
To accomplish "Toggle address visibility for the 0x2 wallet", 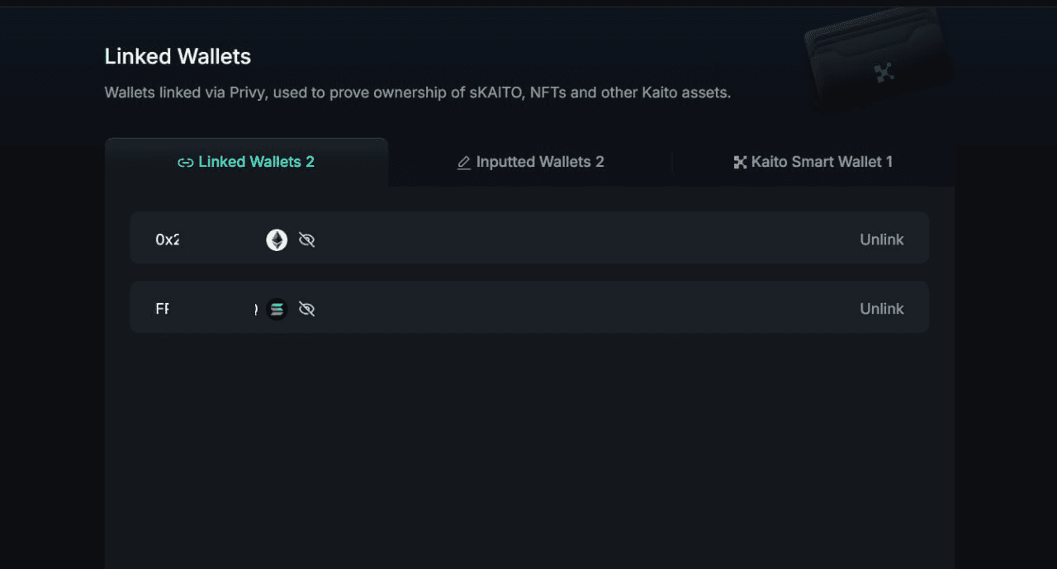I will [x=306, y=239].
